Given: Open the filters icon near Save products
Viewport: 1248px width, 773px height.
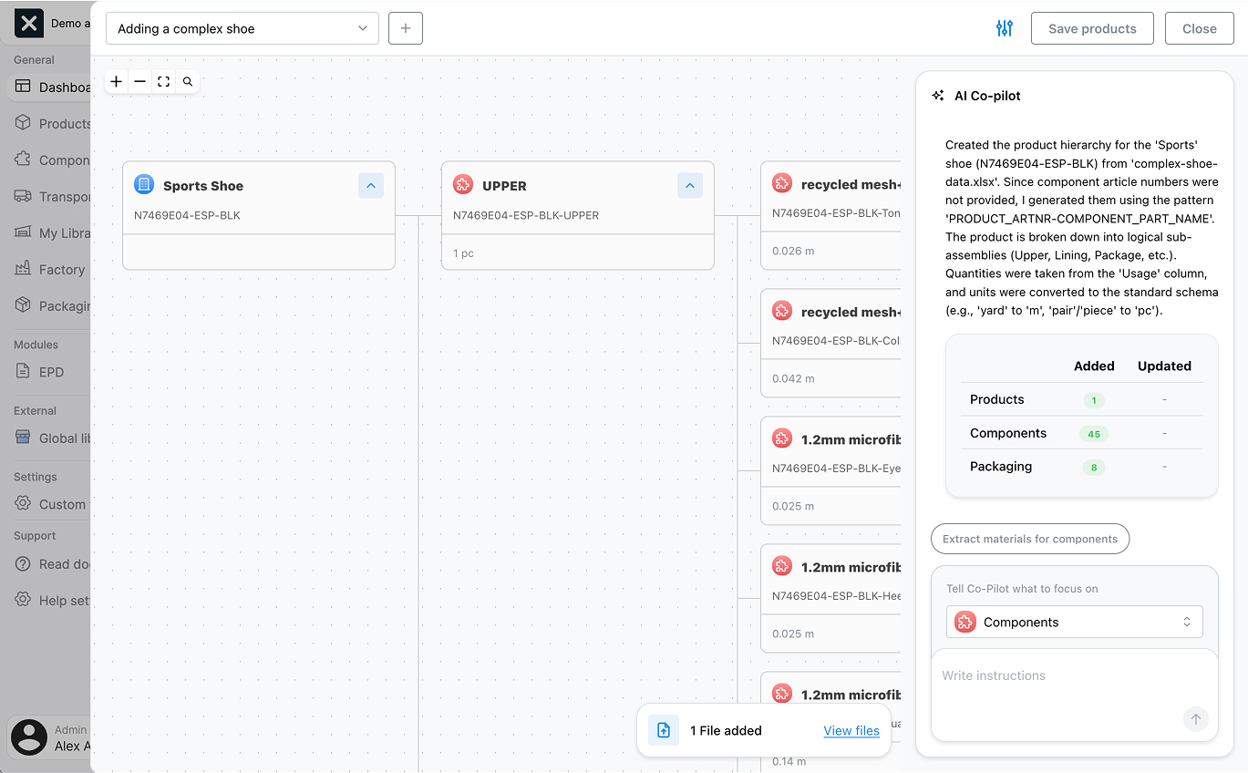Looking at the screenshot, I should [x=1004, y=28].
